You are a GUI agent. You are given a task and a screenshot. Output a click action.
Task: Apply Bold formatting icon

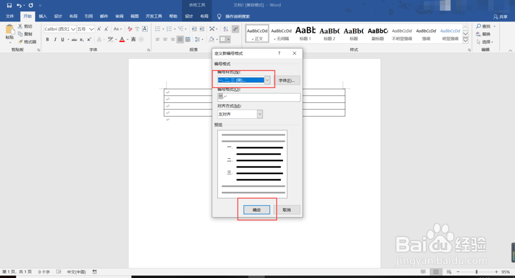(47, 40)
